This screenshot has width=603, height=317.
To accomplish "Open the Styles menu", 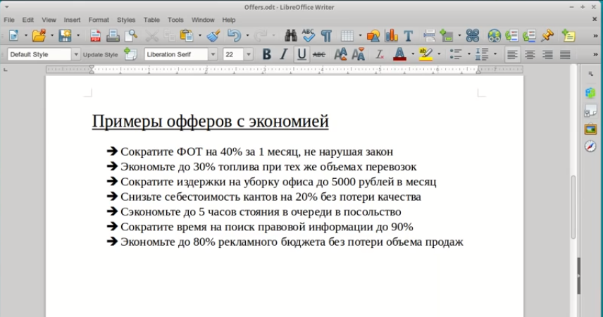I will (126, 20).
